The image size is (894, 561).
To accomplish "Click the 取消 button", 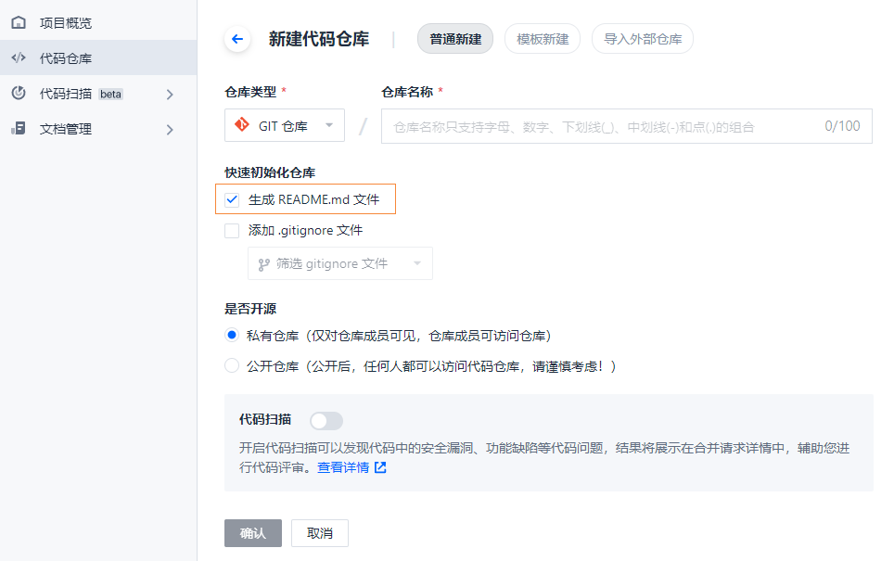I will [320, 533].
